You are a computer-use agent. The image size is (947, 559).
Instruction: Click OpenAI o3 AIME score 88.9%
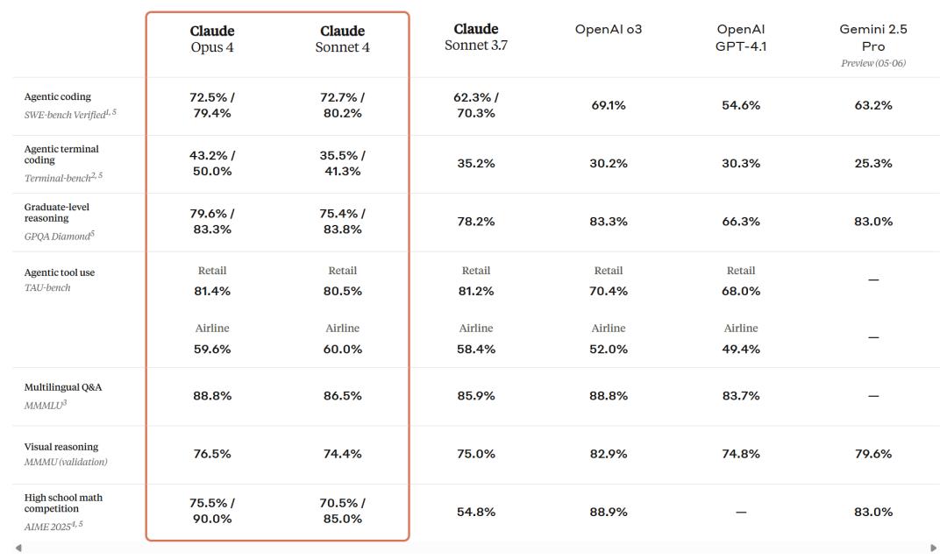pyautogui.click(x=609, y=512)
